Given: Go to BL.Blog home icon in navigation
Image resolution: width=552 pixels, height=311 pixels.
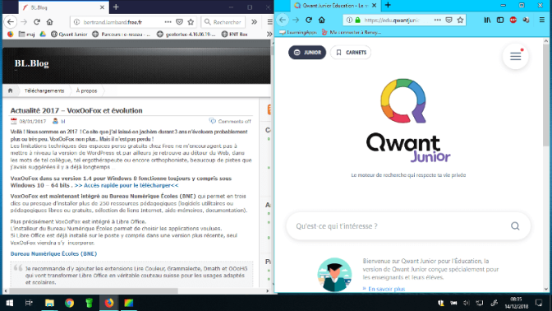Looking at the screenshot, I should [x=10, y=91].
